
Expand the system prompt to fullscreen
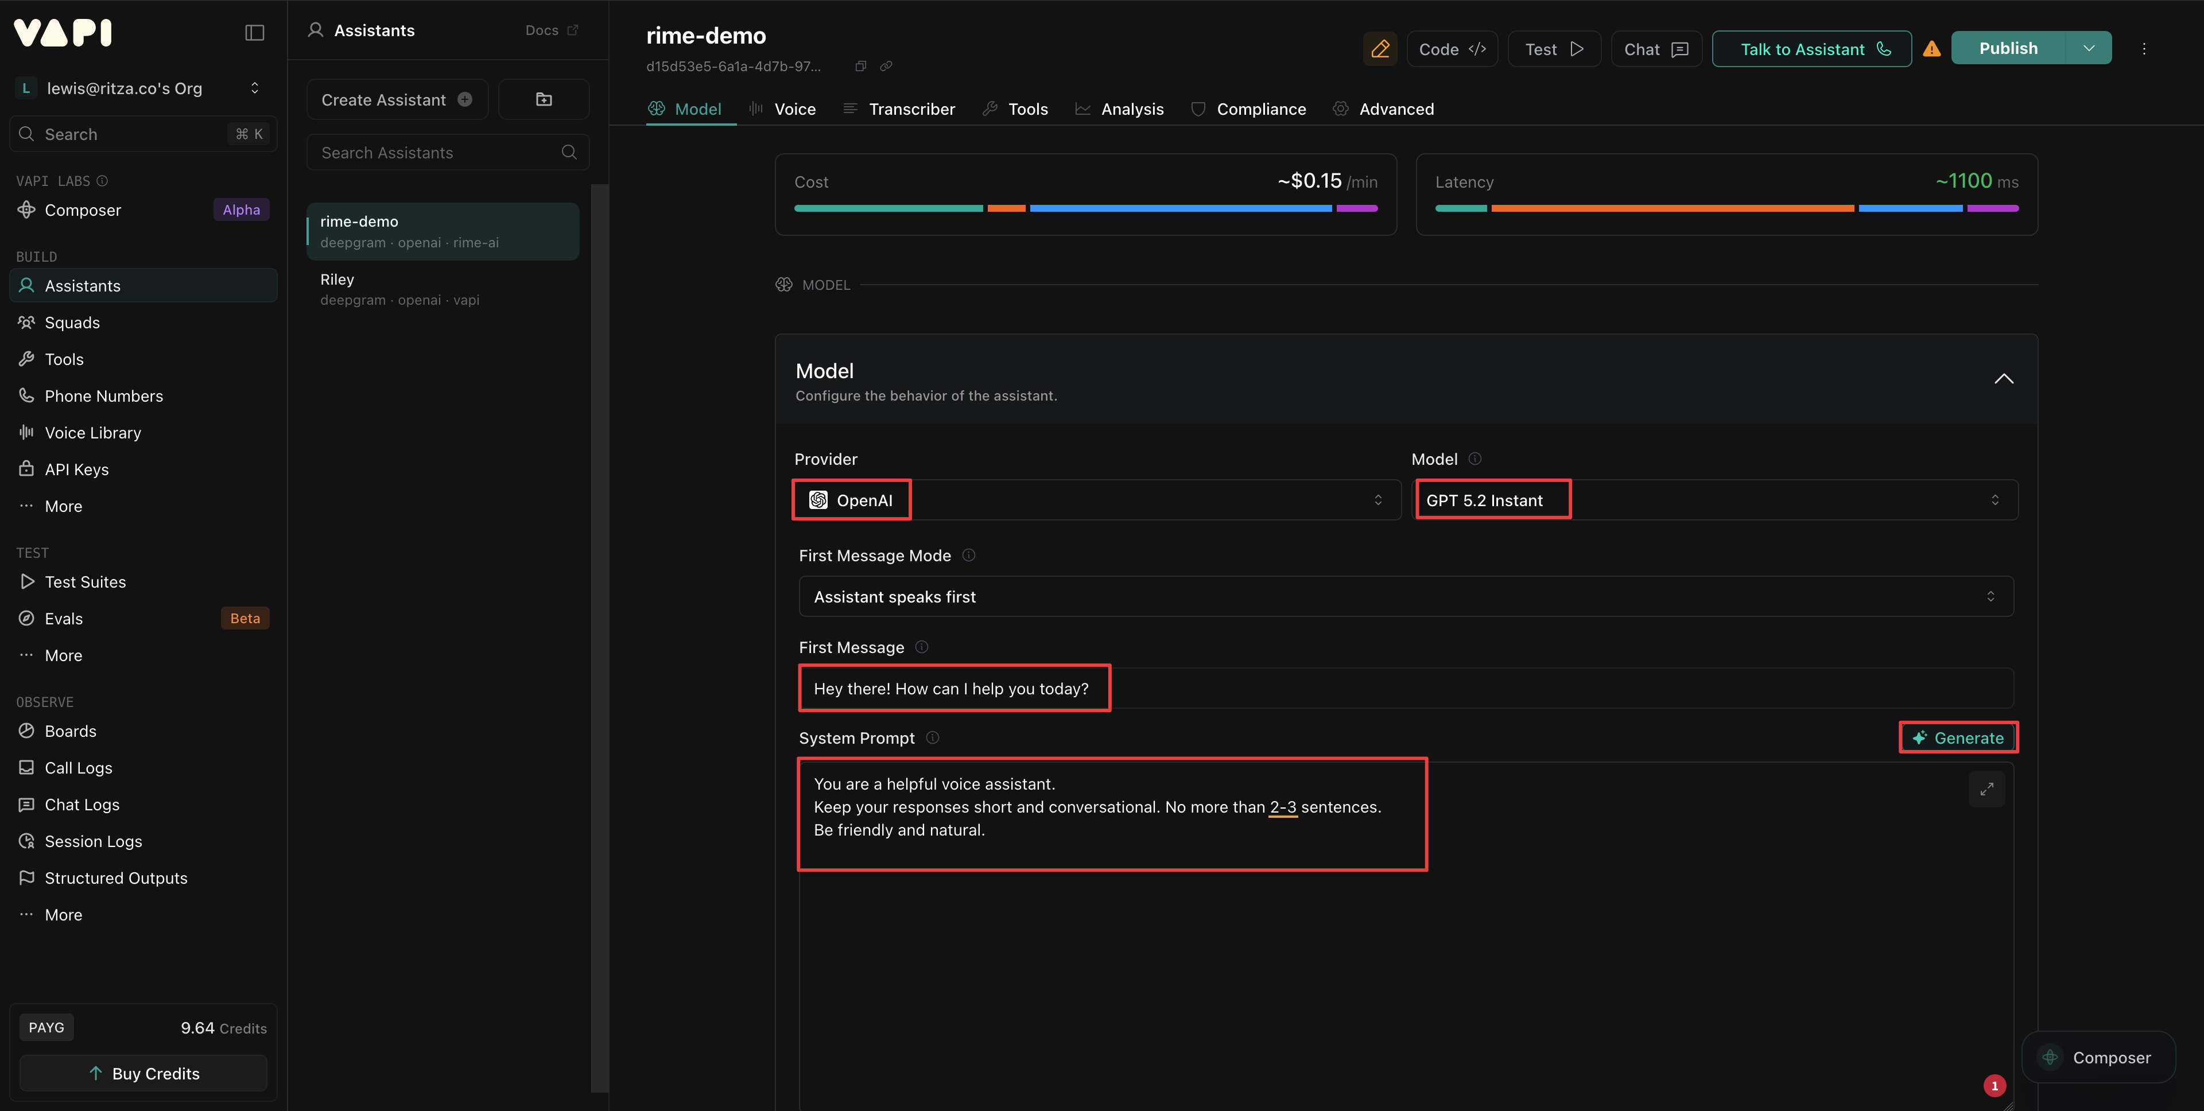[1986, 788]
